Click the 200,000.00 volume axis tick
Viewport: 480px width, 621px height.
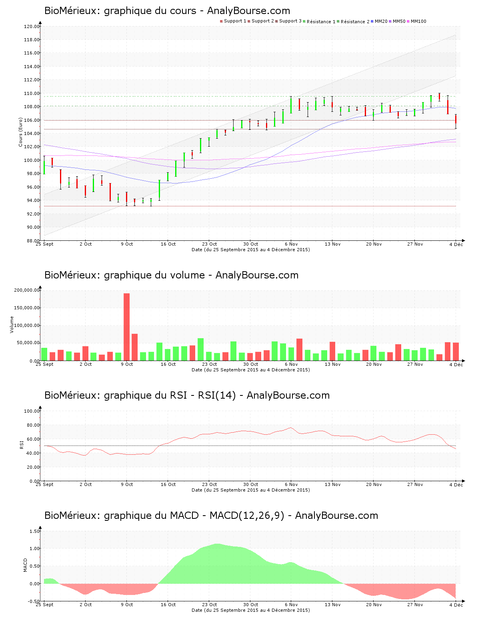[27, 290]
